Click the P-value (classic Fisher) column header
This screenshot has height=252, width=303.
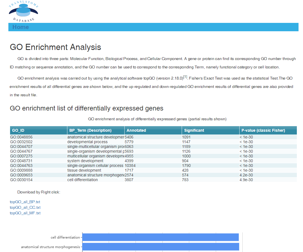[268, 130]
